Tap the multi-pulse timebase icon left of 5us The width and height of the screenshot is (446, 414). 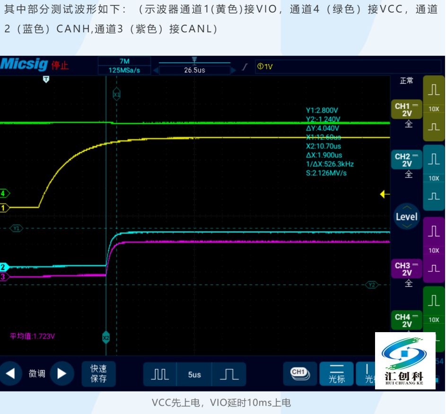point(160,374)
